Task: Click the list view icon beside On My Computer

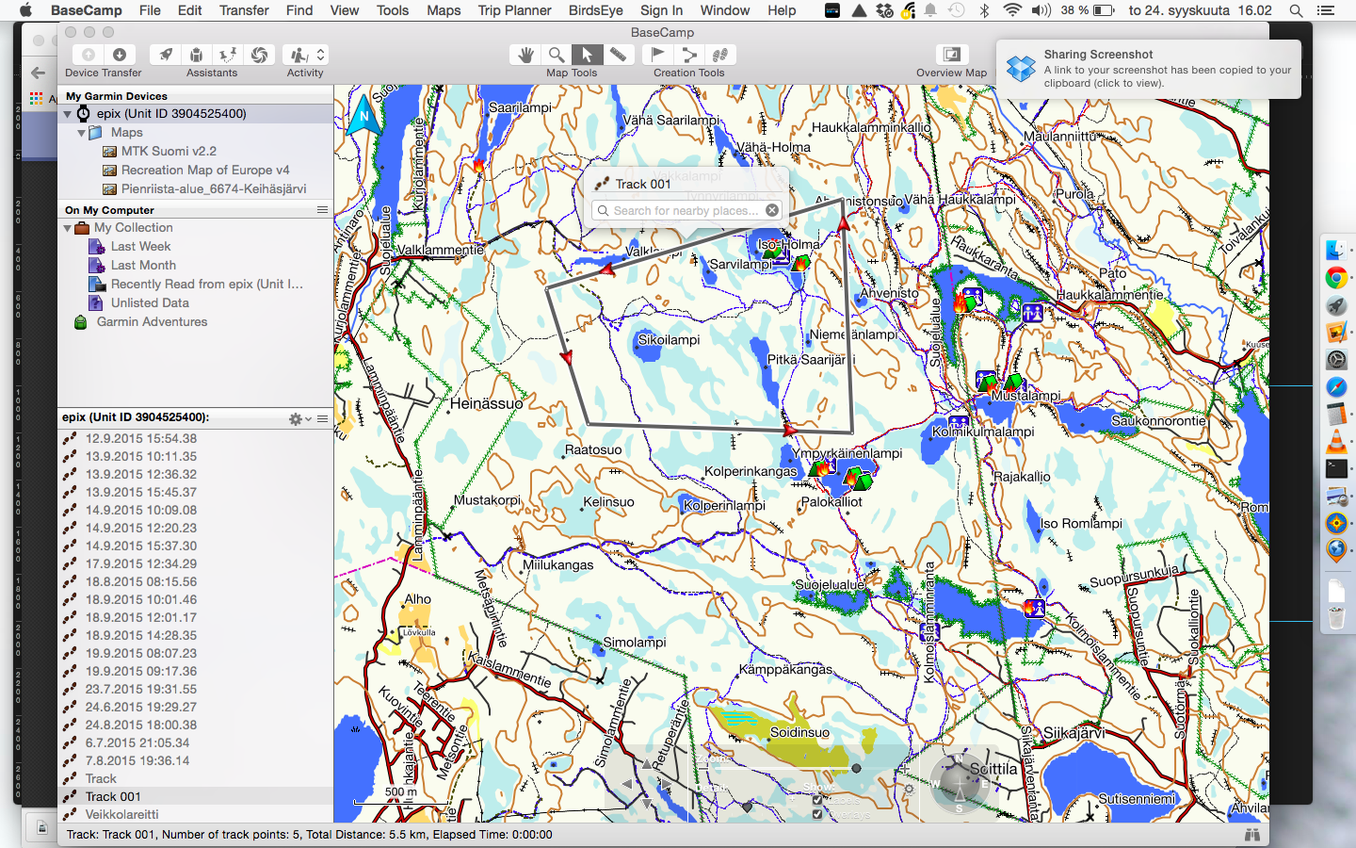Action: tap(322, 210)
